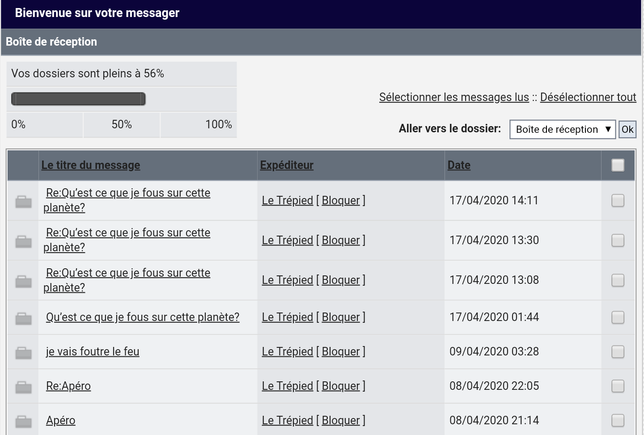Block sender via Bloquer on the Apéro row
The image size is (644, 435).
[341, 420]
